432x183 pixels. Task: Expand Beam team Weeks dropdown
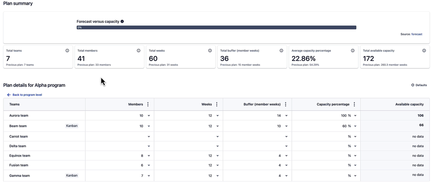[218, 126]
